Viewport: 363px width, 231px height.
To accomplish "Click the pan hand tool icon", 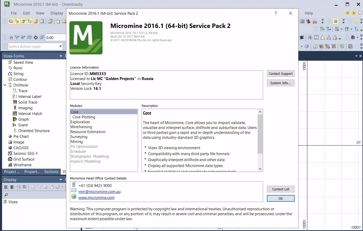I will tap(11, 38).
